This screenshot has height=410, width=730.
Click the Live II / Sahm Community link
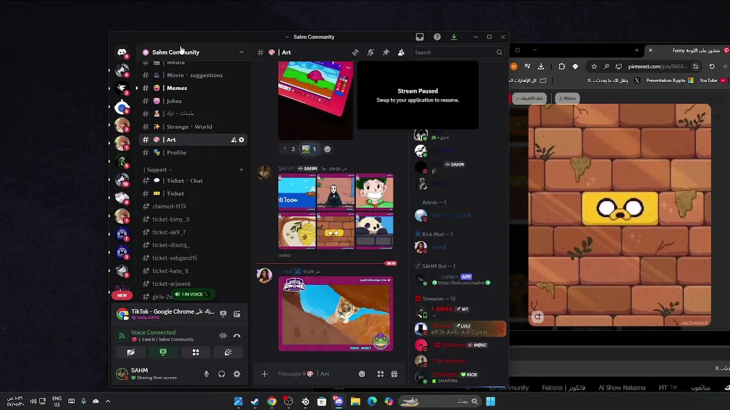click(167, 340)
